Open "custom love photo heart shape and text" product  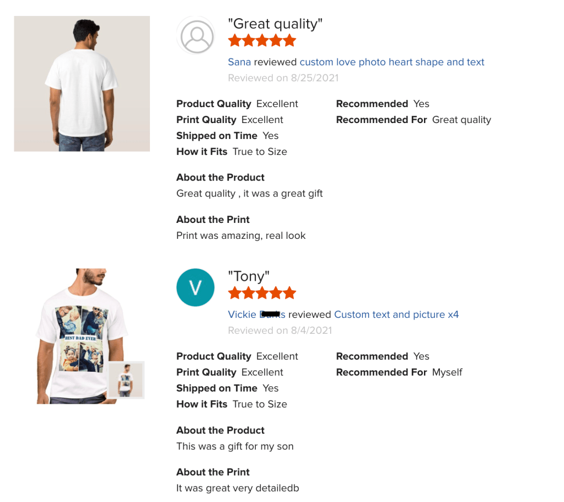[392, 62]
